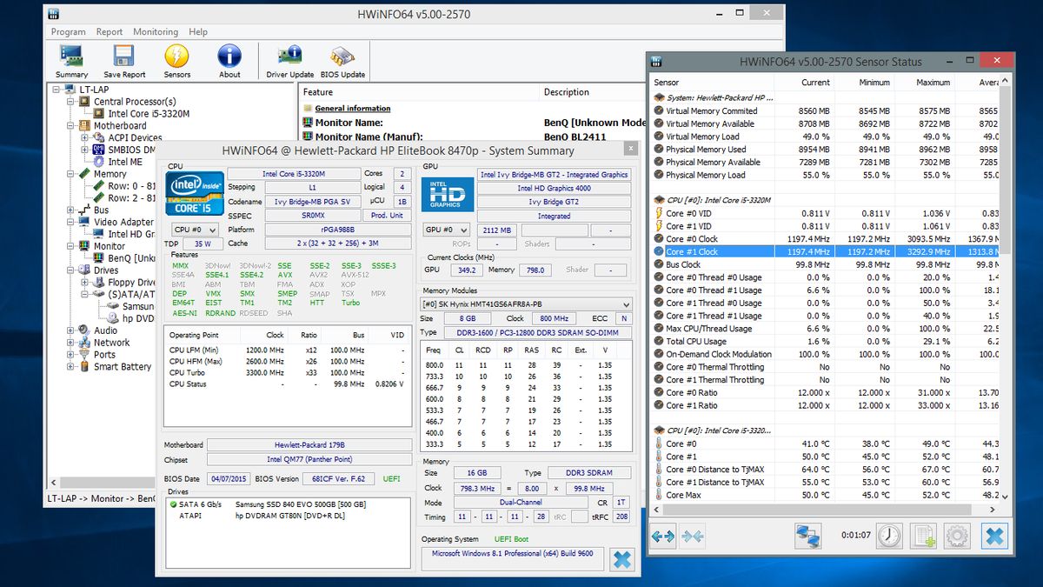Click the Intel QM77 chipset field

(x=309, y=460)
